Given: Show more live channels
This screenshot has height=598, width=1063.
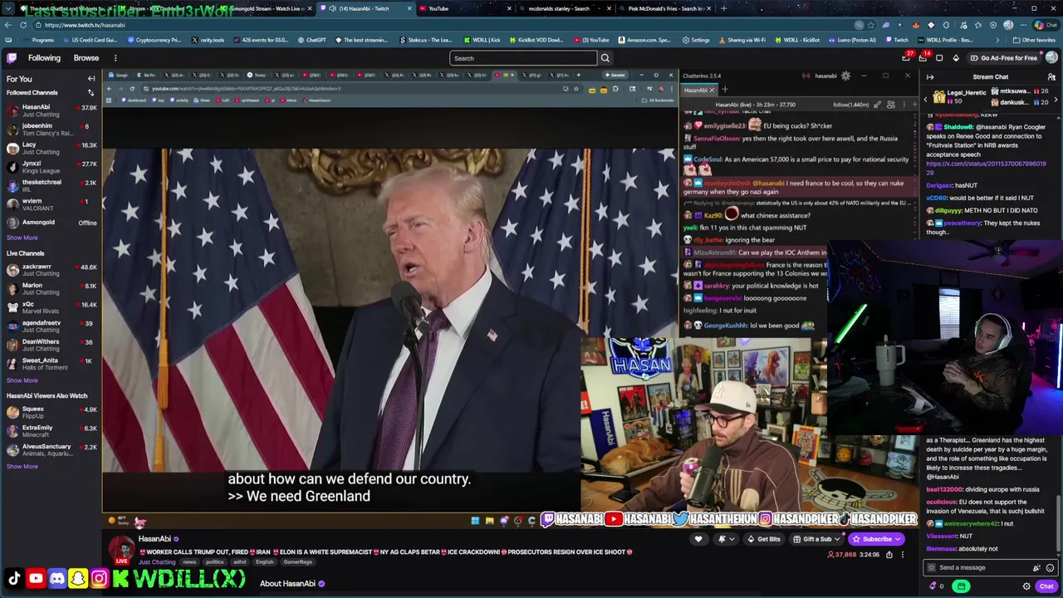Looking at the screenshot, I should pos(22,380).
